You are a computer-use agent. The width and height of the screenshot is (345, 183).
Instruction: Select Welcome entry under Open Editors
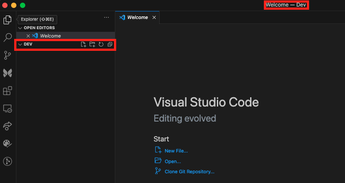click(66, 36)
